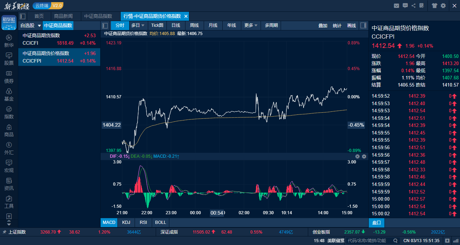Toggle the left watchlist panel
The height and width of the screenshot is (245, 460).
23,16
